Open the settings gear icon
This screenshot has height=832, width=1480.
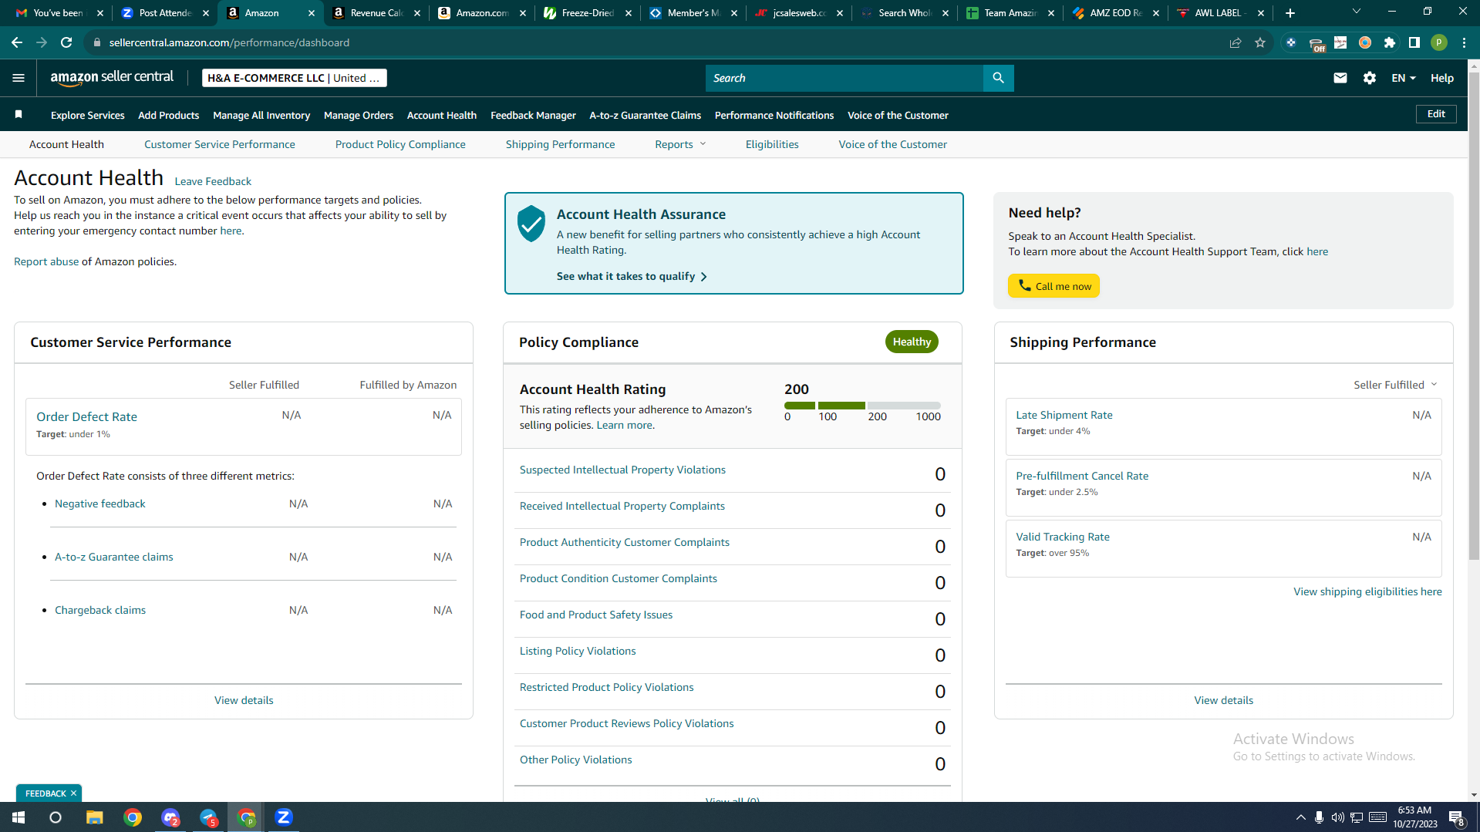(1369, 78)
